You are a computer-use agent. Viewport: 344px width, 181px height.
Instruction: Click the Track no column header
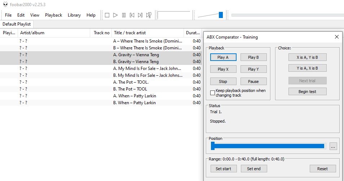(101, 33)
